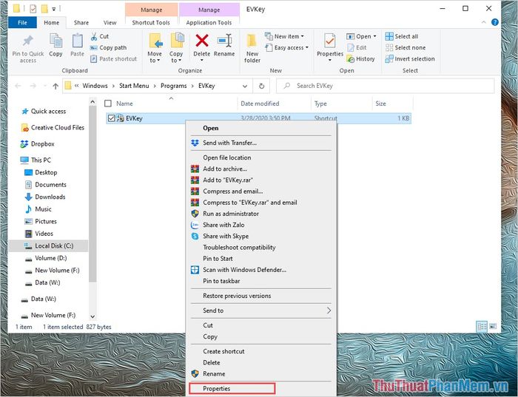
Task: Uncheck the EVKey file checkbox
Action: (111, 118)
